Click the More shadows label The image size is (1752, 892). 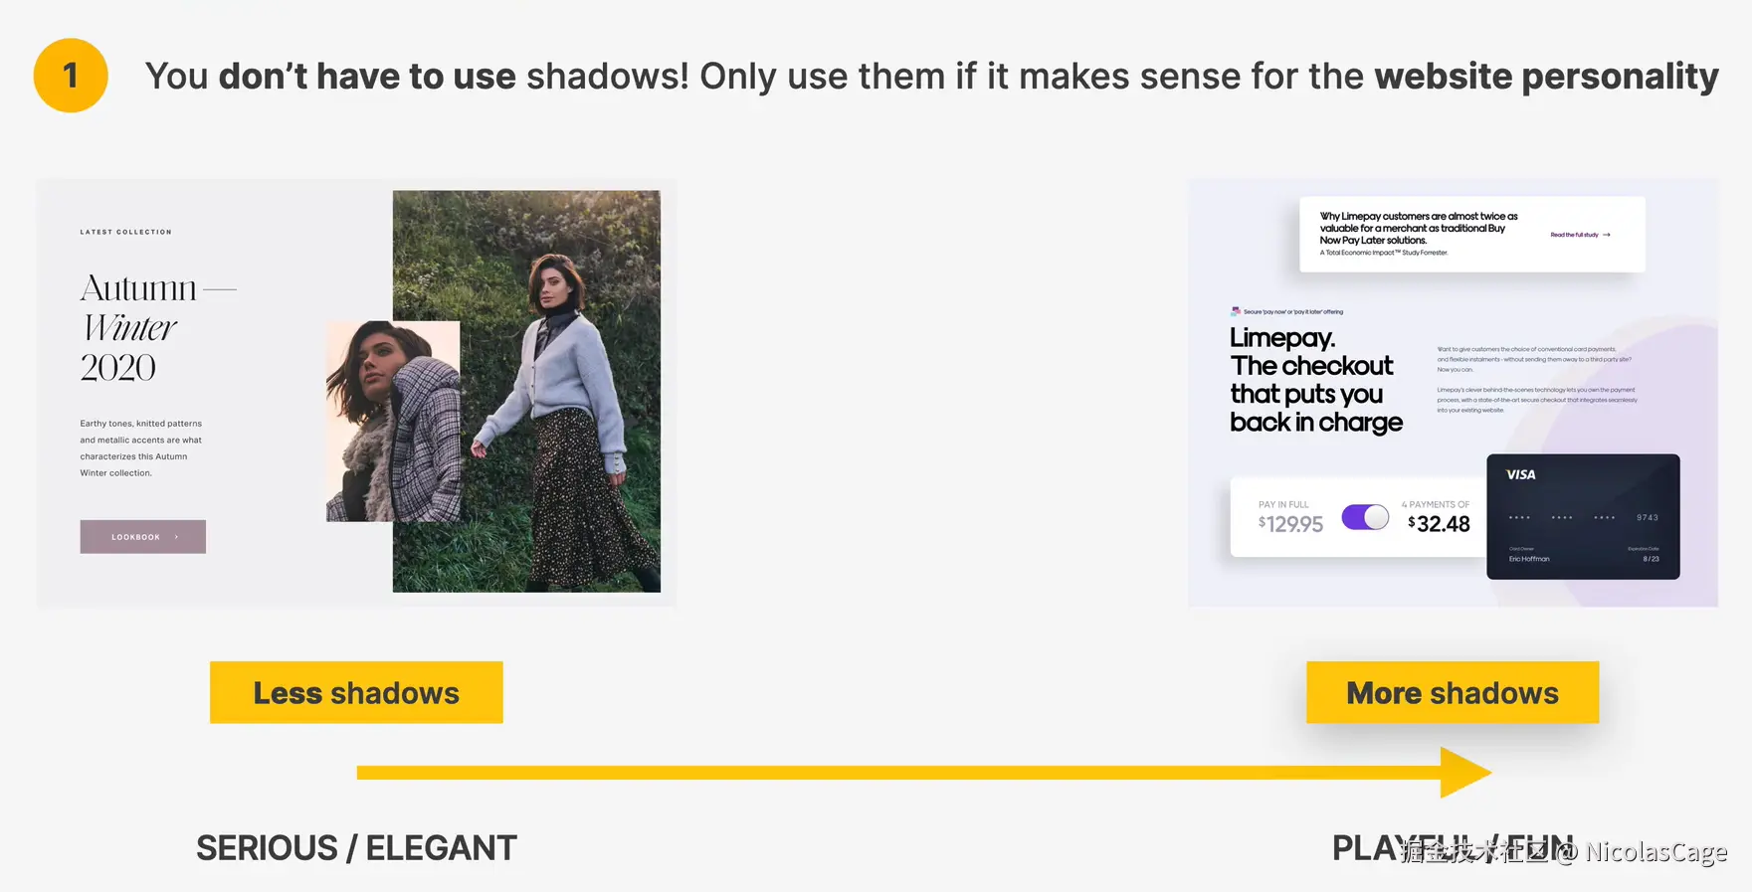[x=1452, y=692]
